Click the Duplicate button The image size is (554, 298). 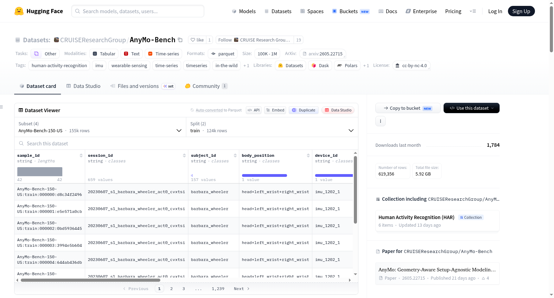click(304, 110)
